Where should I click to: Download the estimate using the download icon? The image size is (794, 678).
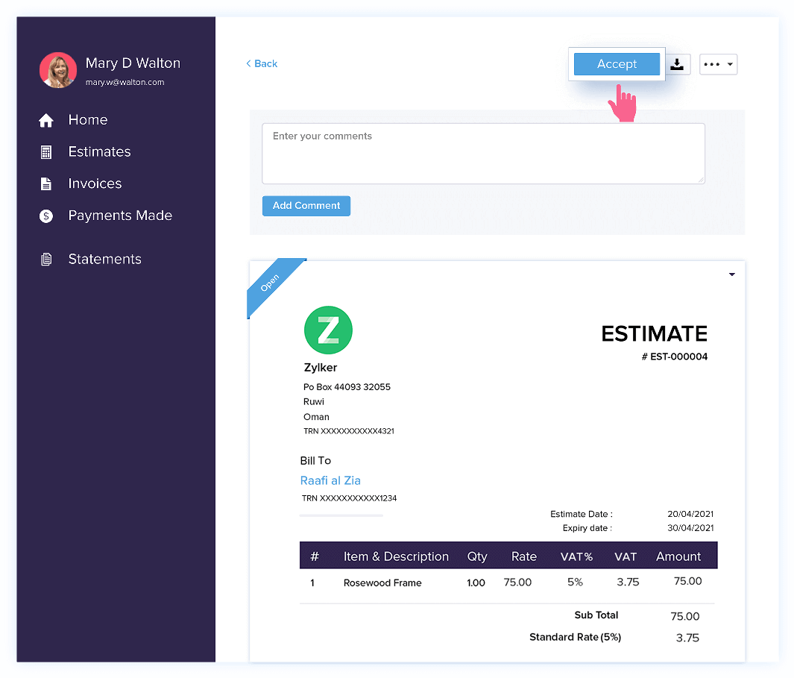[x=677, y=64]
